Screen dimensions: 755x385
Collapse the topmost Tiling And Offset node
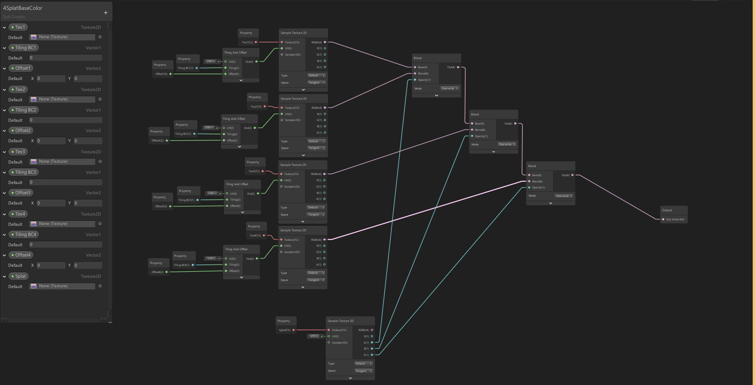(241, 80)
